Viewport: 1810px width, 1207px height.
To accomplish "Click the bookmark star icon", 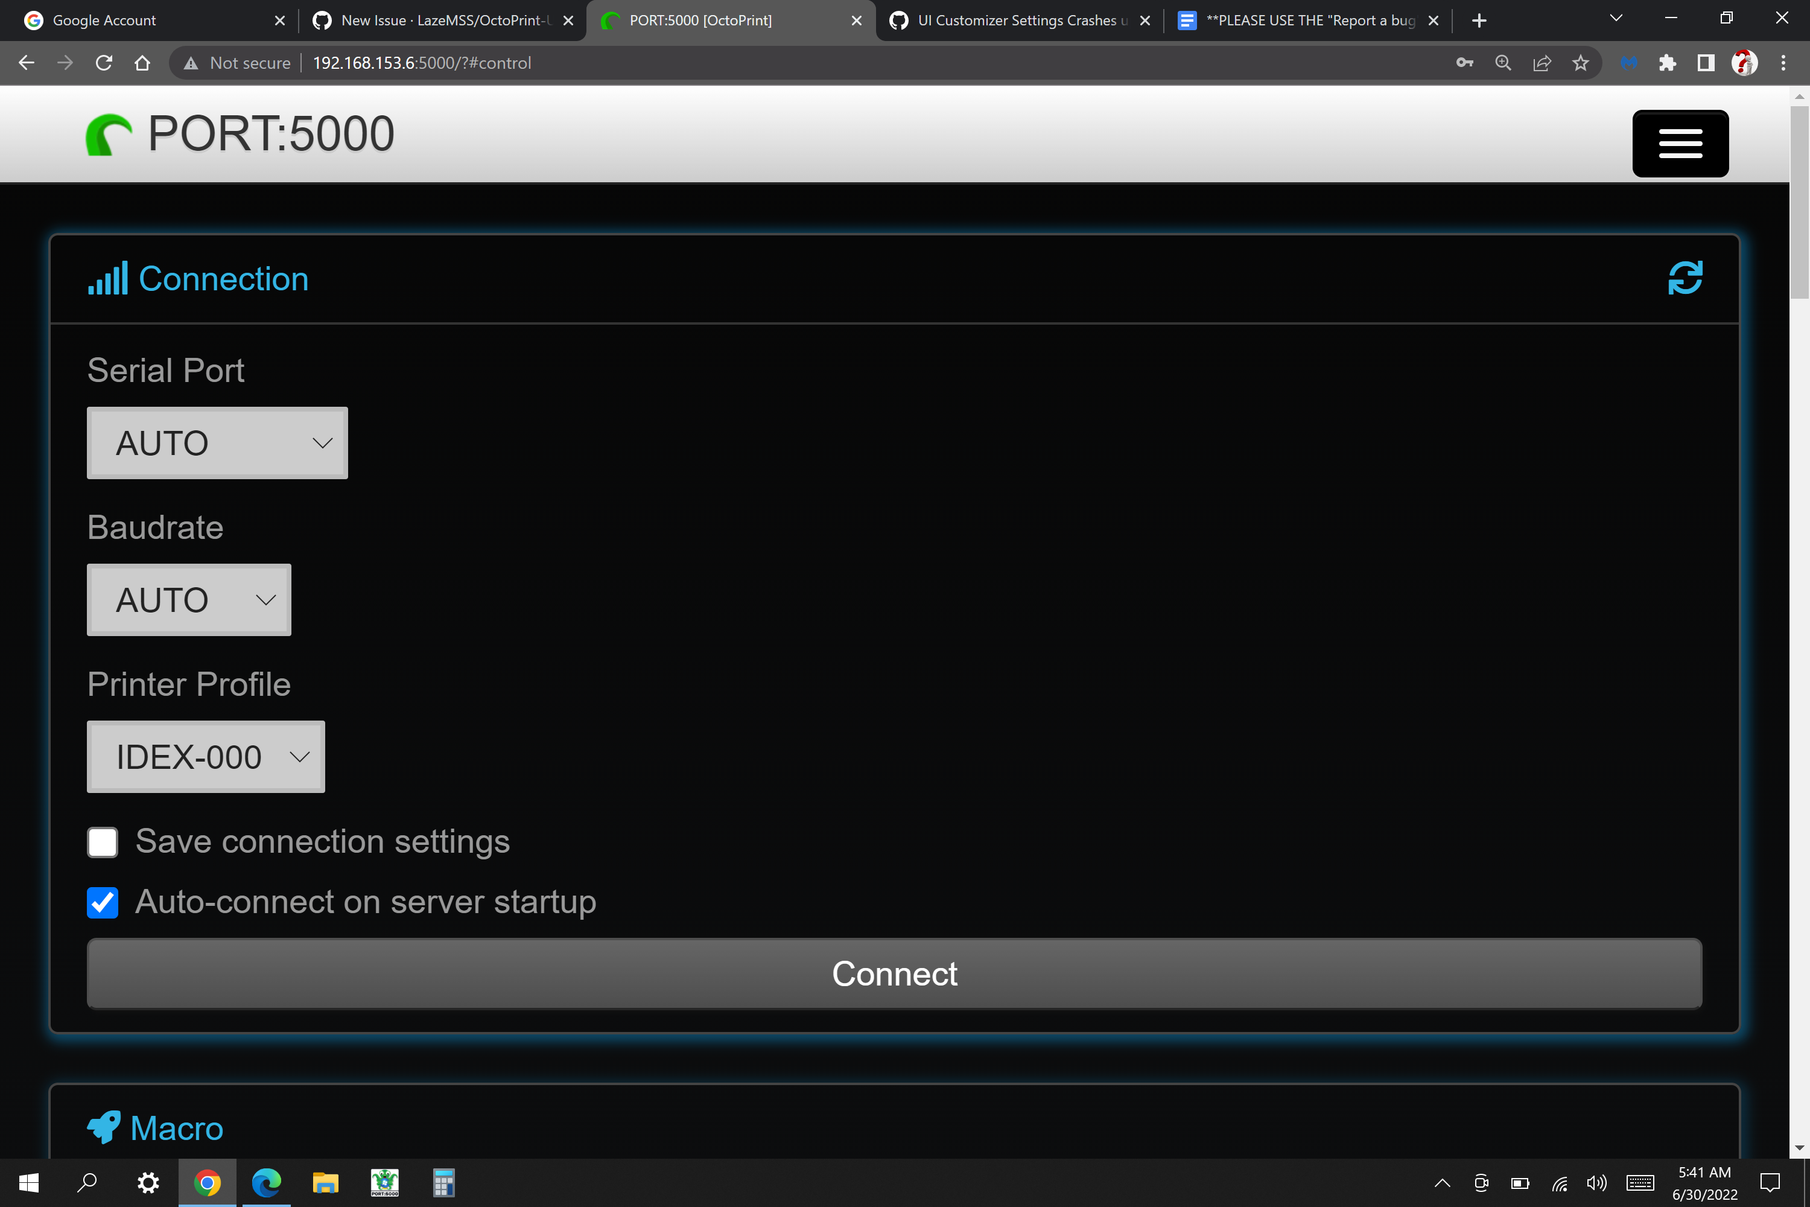I will (x=1580, y=62).
